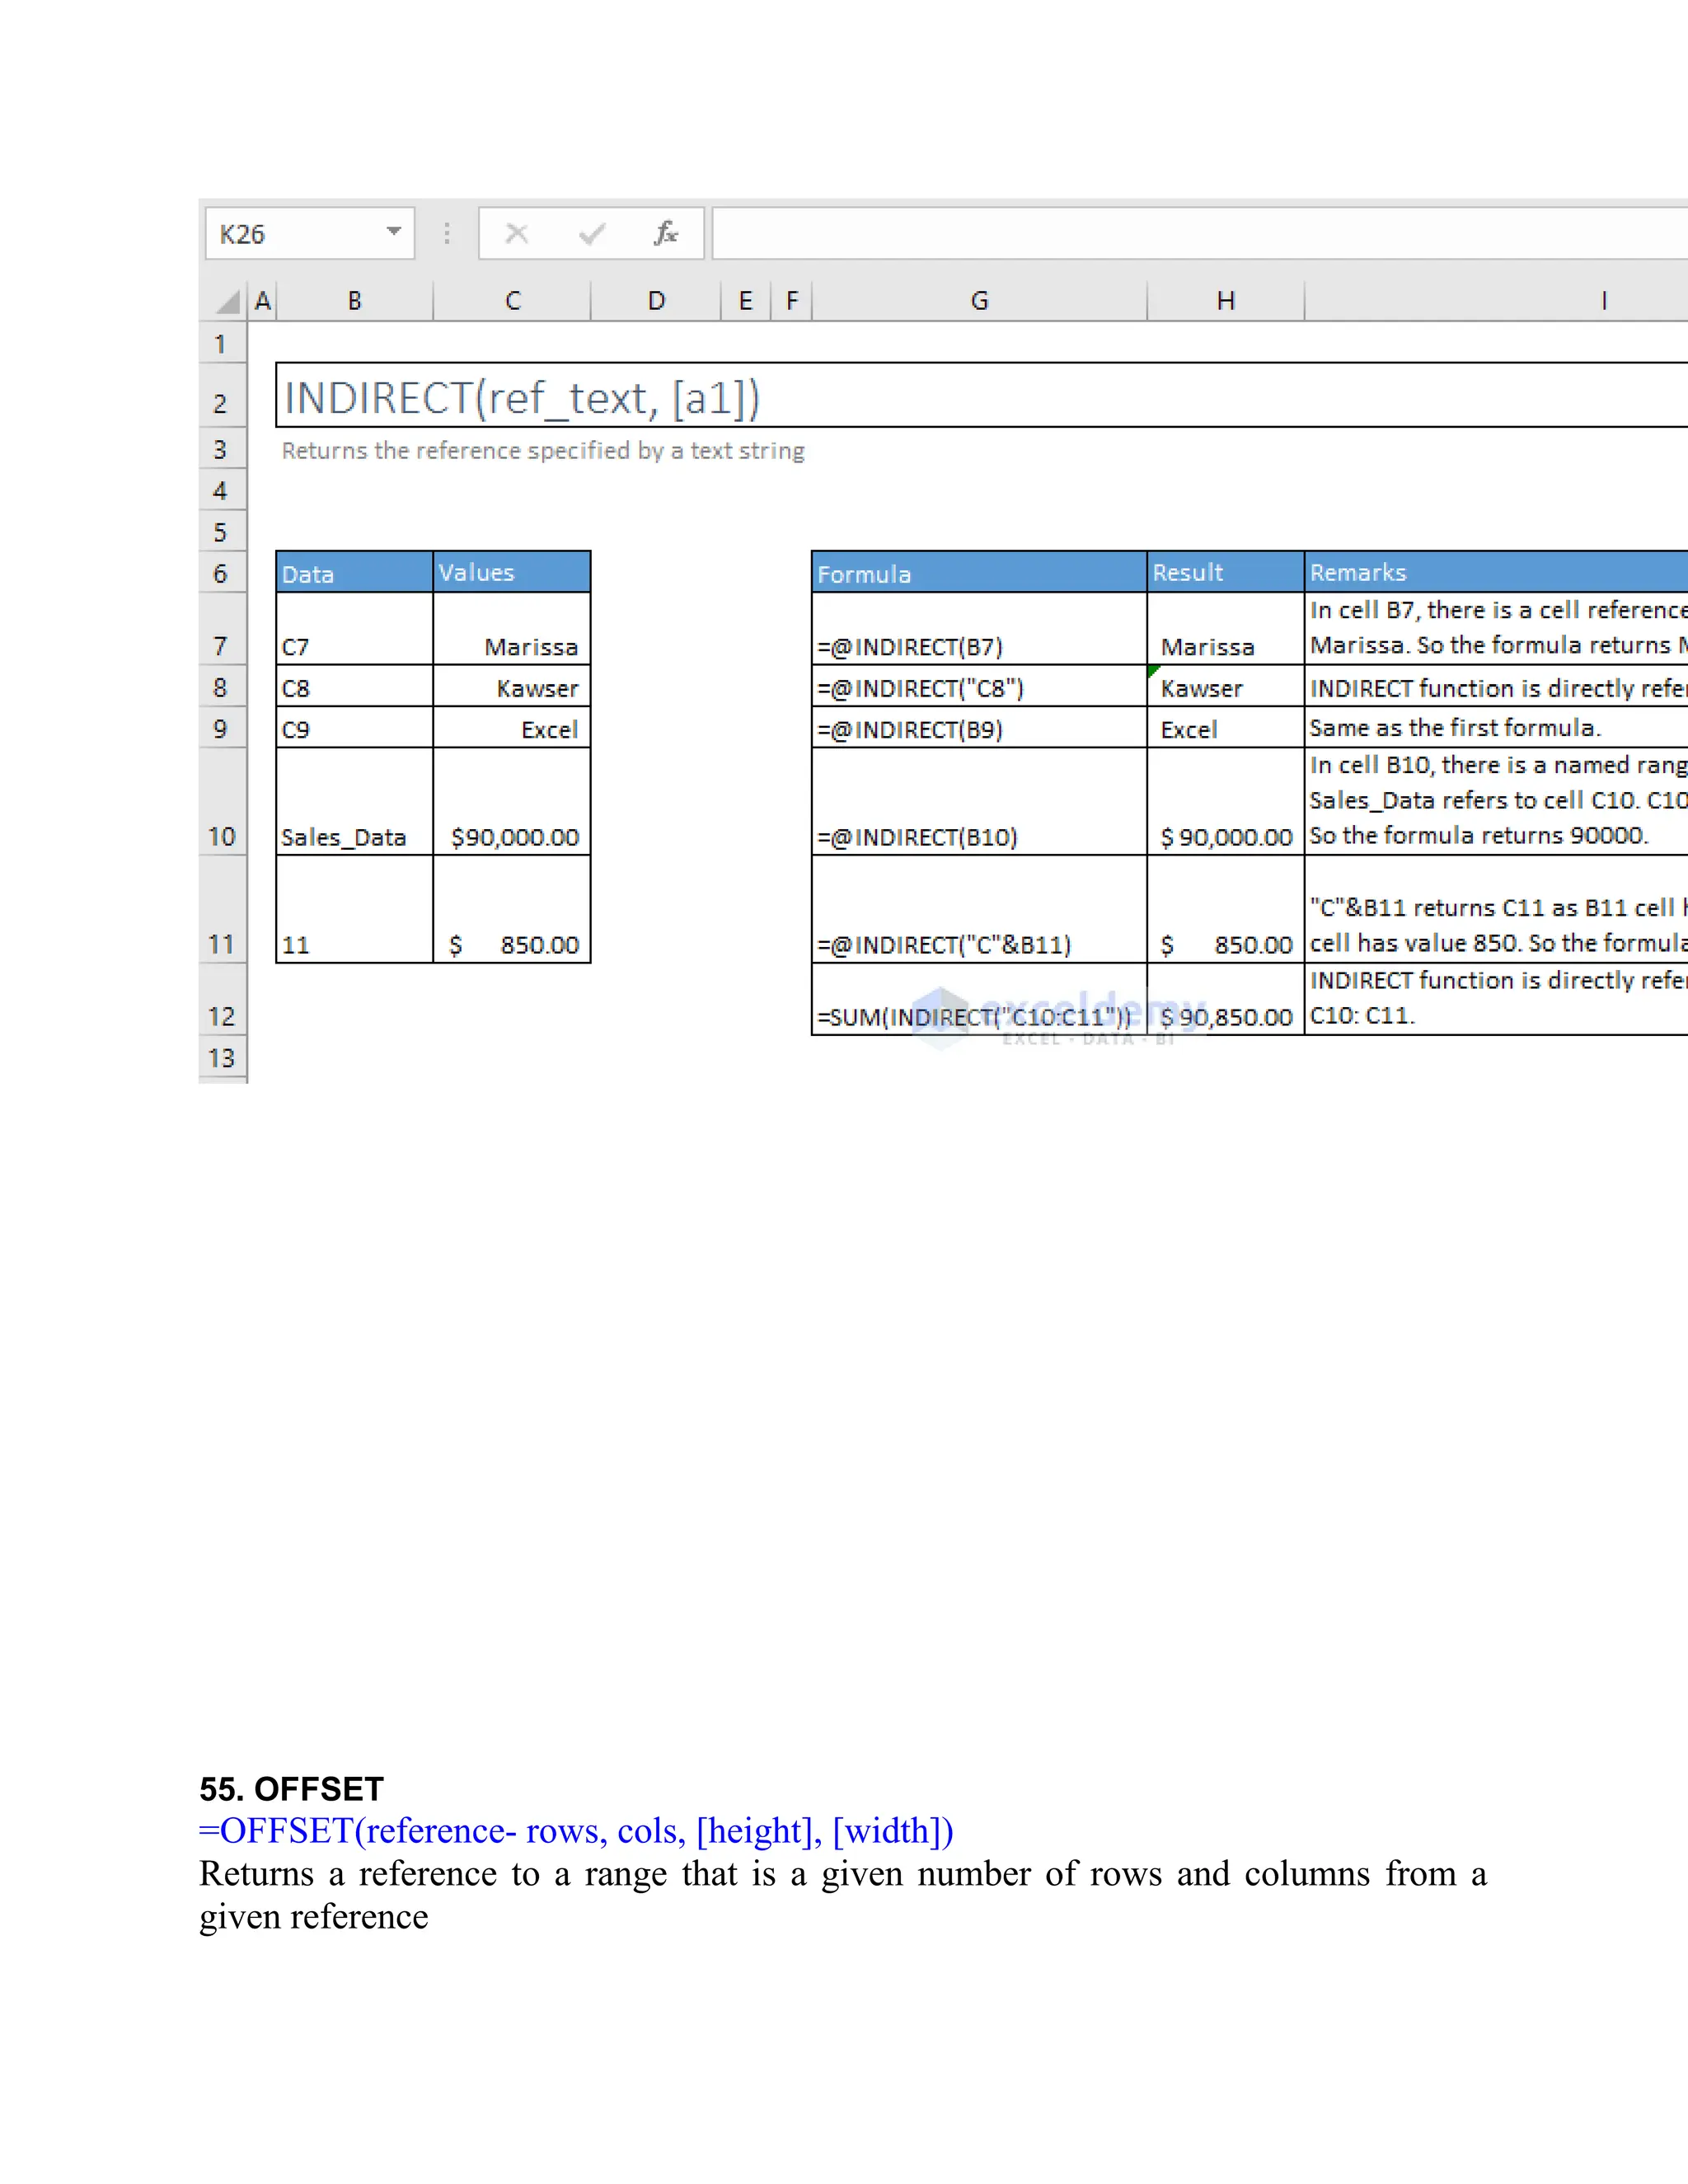This screenshot has width=1688, height=2184.
Task: Click the =@INDIRECT(B7) formula cell
Action: click(x=979, y=629)
